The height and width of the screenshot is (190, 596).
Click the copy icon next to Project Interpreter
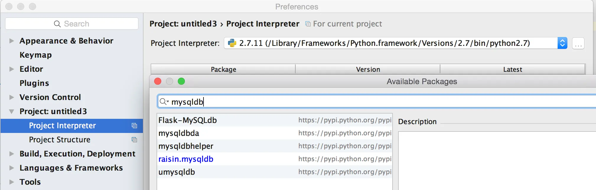(x=134, y=126)
